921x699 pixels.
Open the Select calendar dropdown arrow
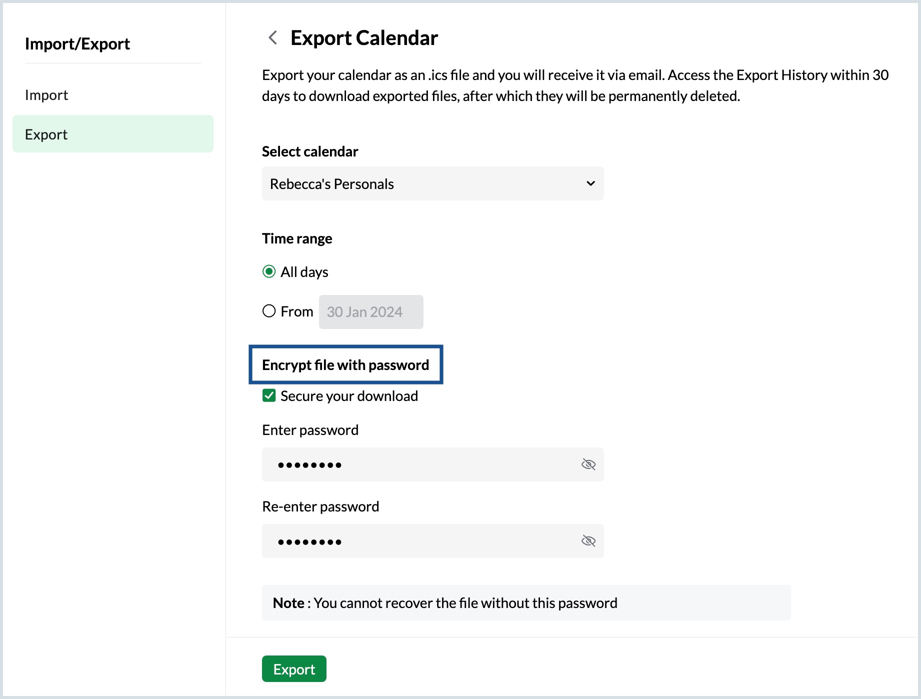(590, 183)
